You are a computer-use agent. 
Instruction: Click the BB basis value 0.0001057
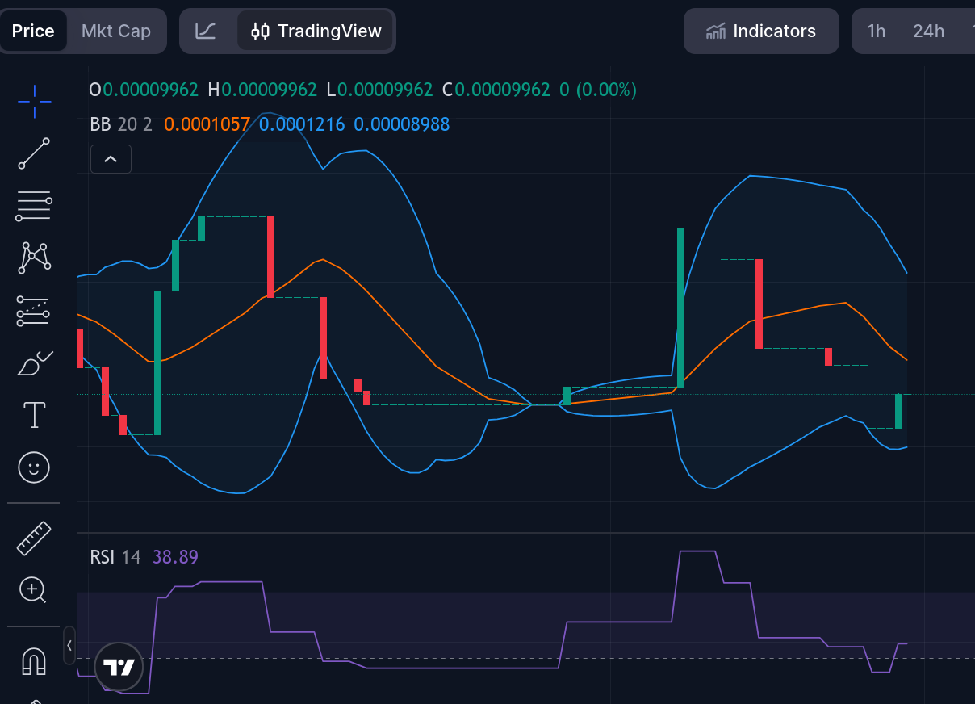click(x=207, y=124)
